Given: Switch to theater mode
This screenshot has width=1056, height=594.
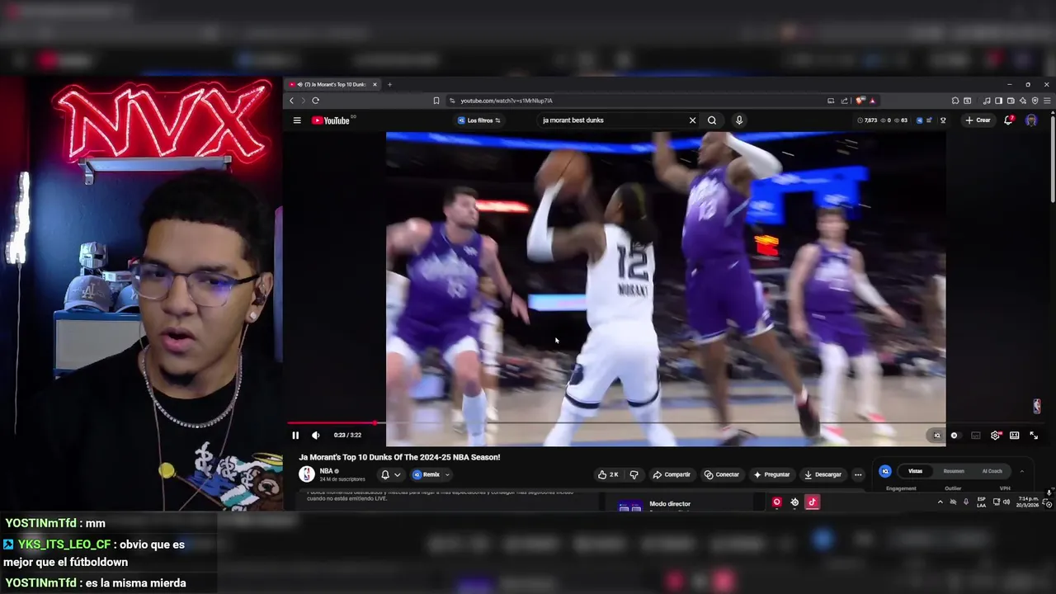Looking at the screenshot, I should point(1014,435).
